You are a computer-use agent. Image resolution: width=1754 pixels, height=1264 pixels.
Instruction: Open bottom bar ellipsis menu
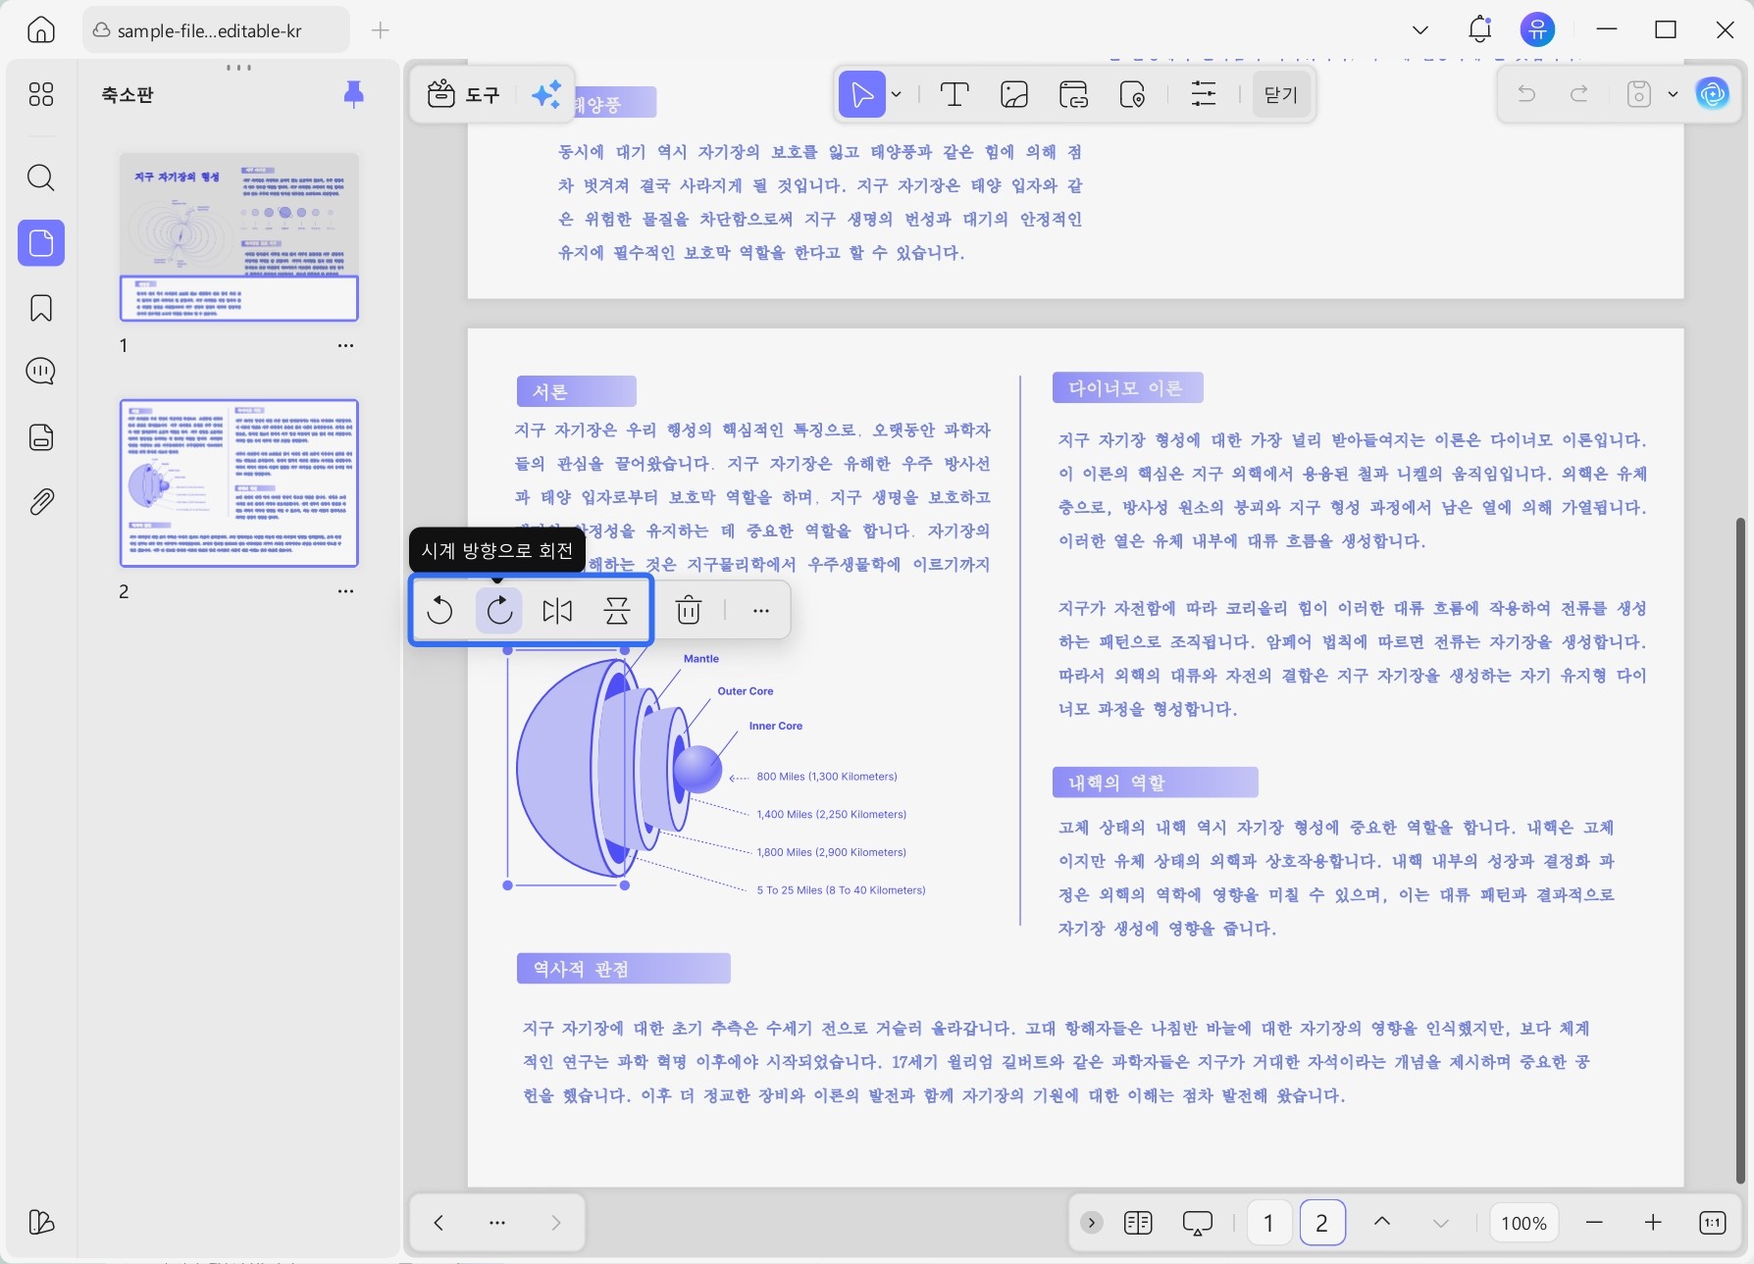[x=497, y=1223]
